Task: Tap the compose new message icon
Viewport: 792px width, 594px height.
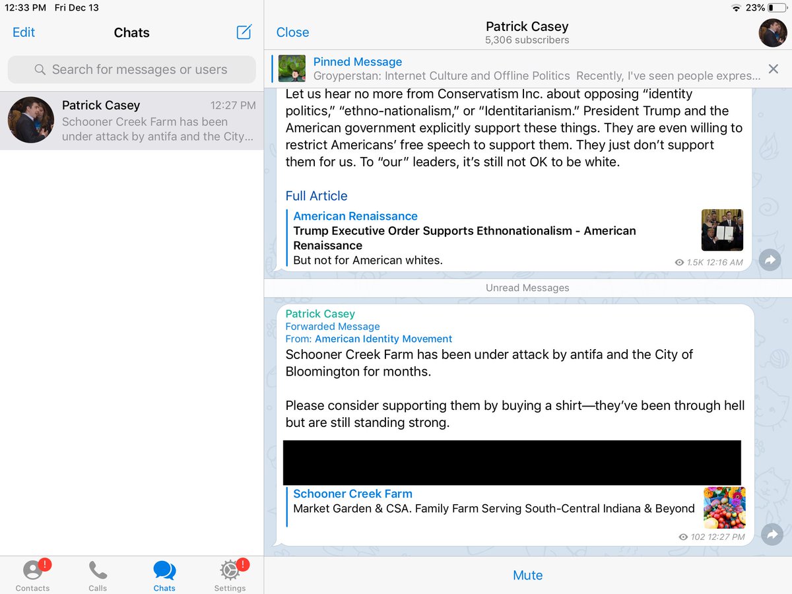Action: pyautogui.click(x=244, y=32)
